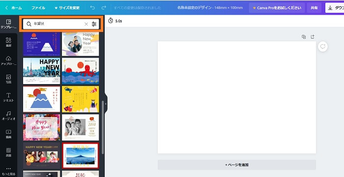Open the サイズを変更 option
344x177 pixels.
click(67, 8)
